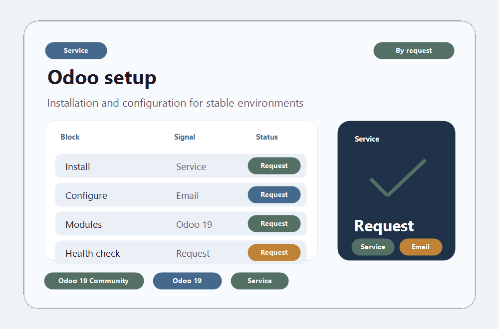
Task: Click the Service label atop dark card
Action: [367, 139]
